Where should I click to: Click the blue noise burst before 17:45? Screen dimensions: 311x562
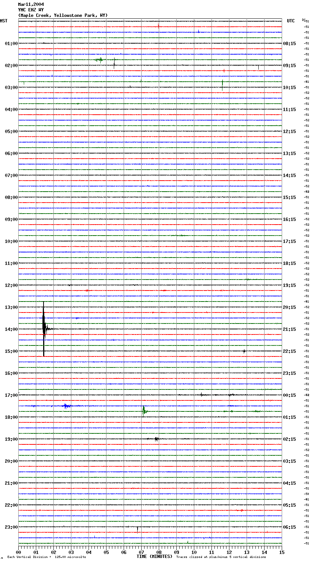(66, 406)
